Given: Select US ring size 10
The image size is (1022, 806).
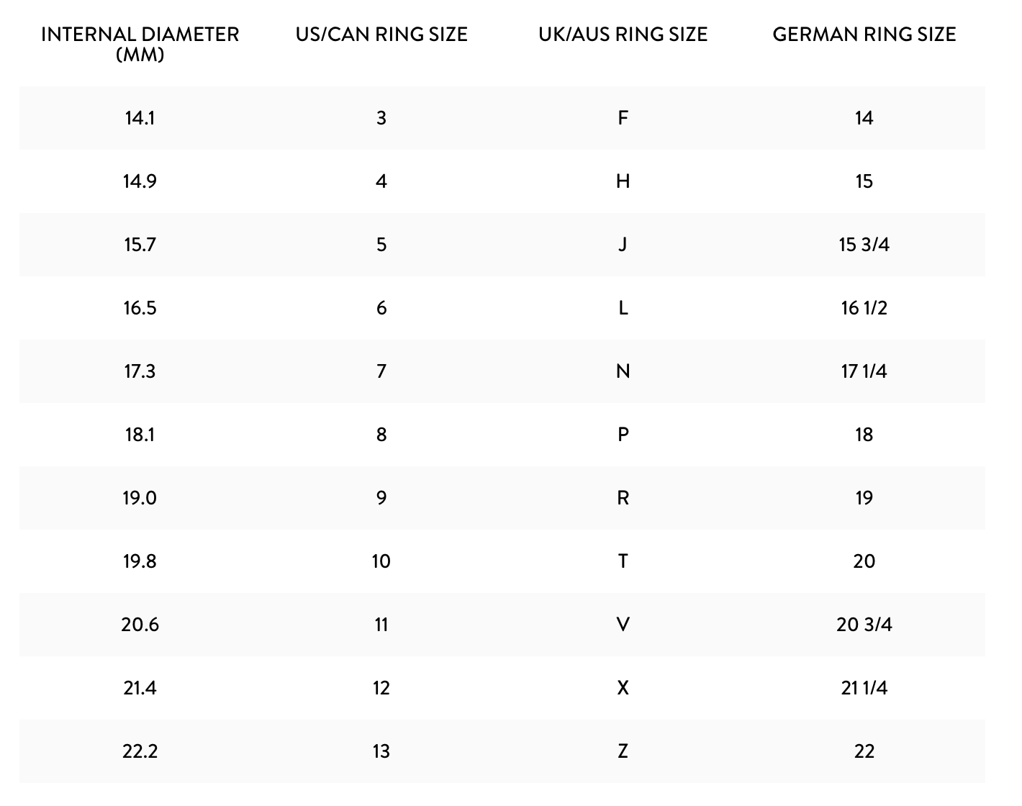Looking at the screenshot, I should pyautogui.click(x=381, y=561).
